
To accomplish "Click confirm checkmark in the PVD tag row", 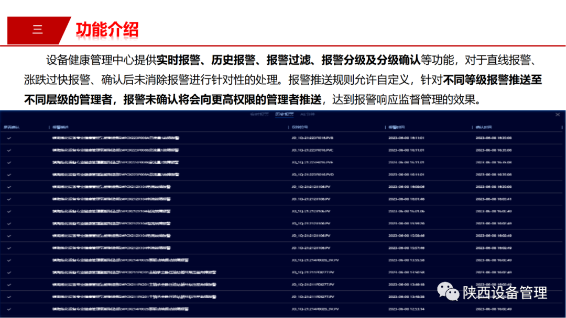I will [9, 175].
